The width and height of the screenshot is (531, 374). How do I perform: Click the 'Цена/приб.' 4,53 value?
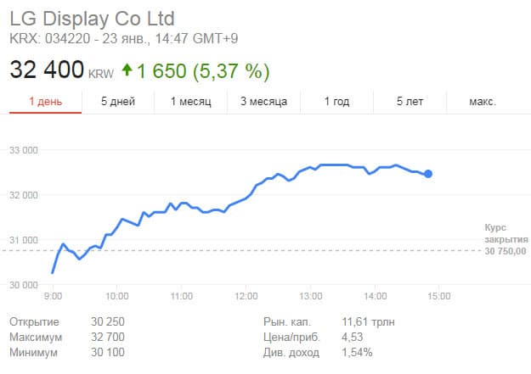pyautogui.click(x=350, y=337)
